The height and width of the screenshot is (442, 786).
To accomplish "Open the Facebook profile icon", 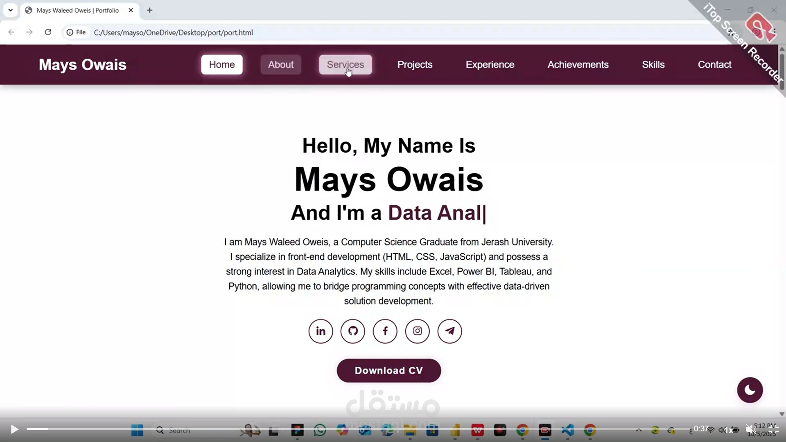I will click(x=385, y=331).
